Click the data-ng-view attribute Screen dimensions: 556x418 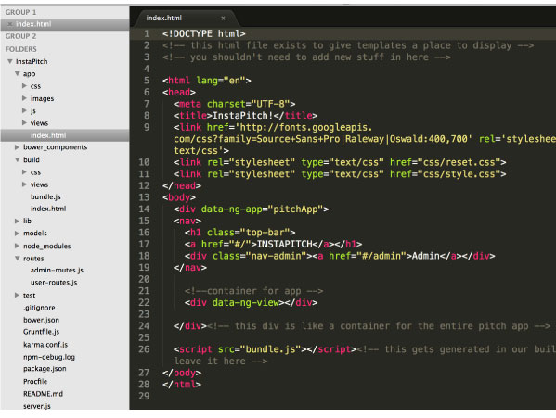245,303
